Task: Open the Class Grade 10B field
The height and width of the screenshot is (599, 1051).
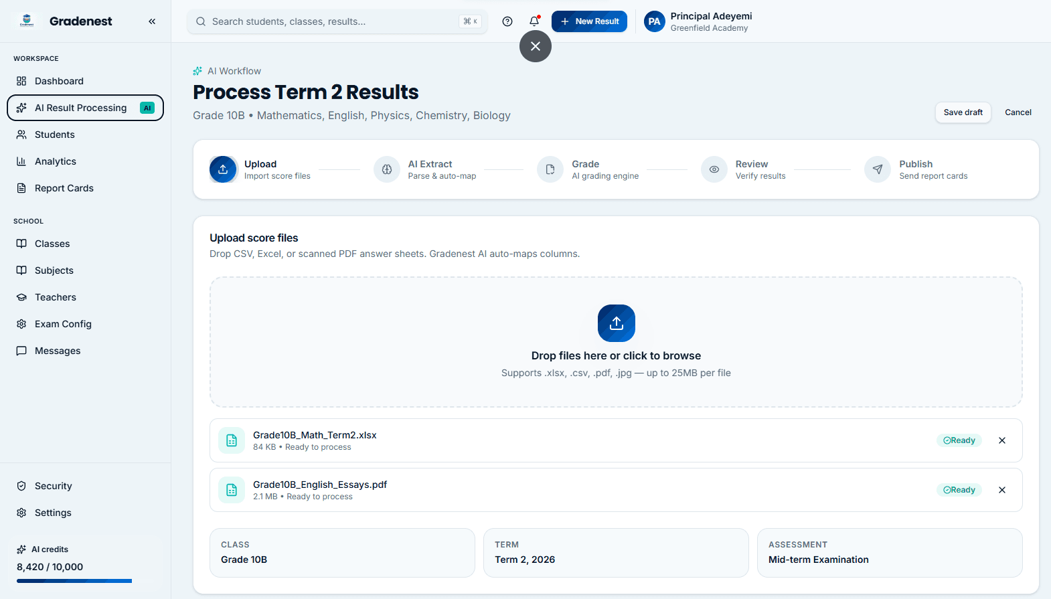Action: pyautogui.click(x=342, y=553)
